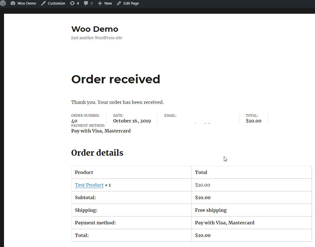The width and height of the screenshot is (315, 247).
Task: Click the Customize paintbrush icon
Action: pos(43,3)
